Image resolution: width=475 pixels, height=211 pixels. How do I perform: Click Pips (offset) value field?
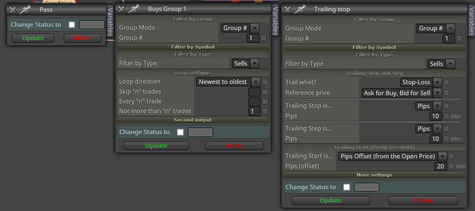[x=441, y=166]
